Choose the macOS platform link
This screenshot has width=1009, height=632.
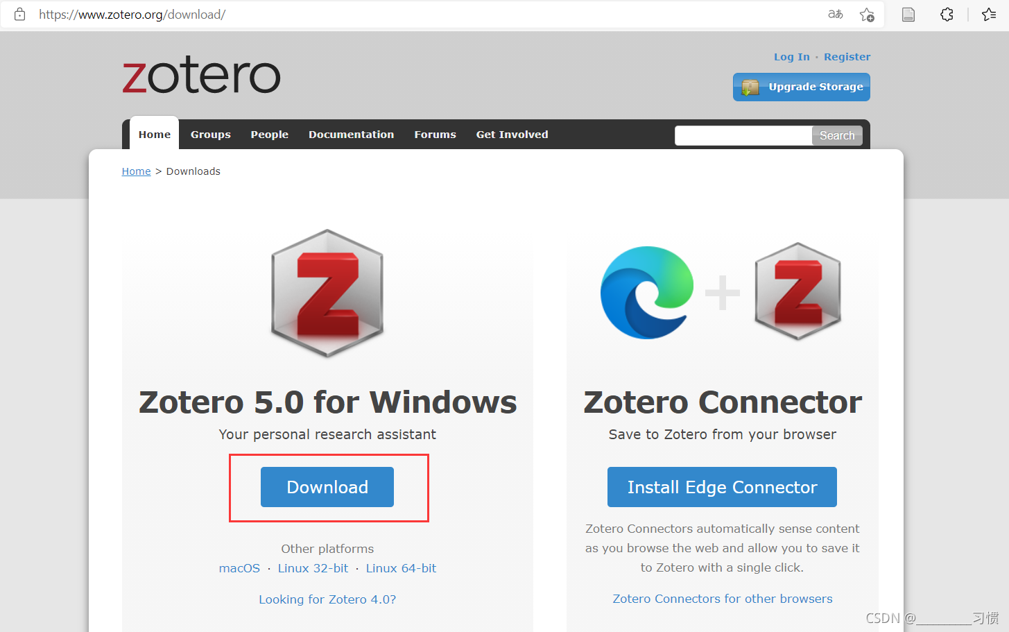pyautogui.click(x=239, y=568)
